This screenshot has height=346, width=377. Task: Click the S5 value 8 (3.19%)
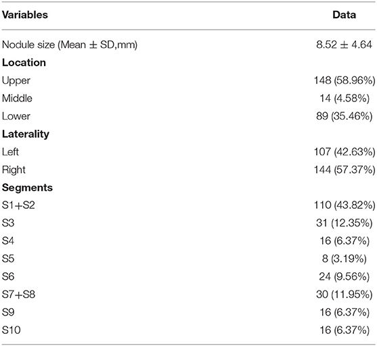click(x=344, y=259)
